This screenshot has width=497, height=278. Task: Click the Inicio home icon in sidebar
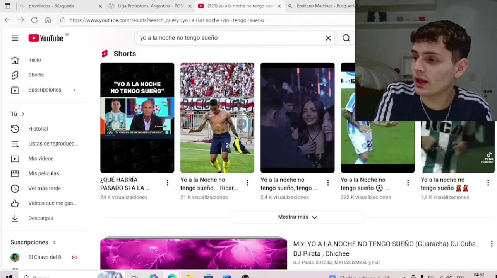tap(15, 60)
